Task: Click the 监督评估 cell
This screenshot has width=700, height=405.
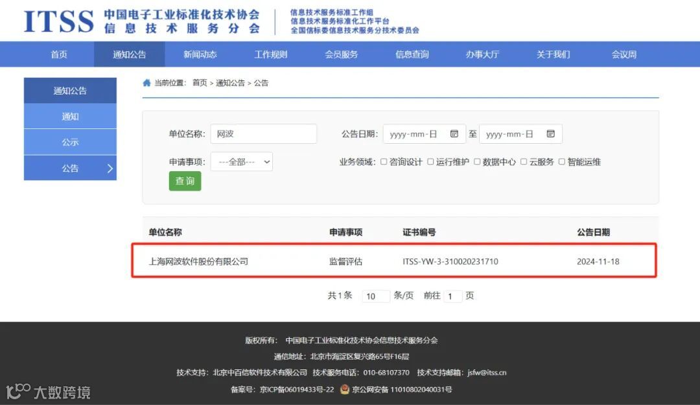Action: [x=345, y=261]
